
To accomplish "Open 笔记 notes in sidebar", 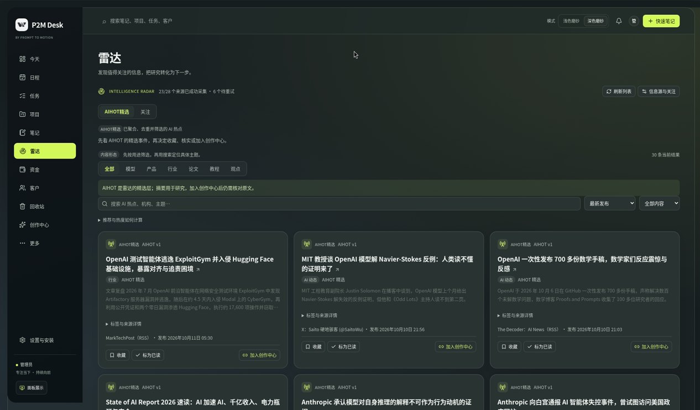I will coord(45,133).
